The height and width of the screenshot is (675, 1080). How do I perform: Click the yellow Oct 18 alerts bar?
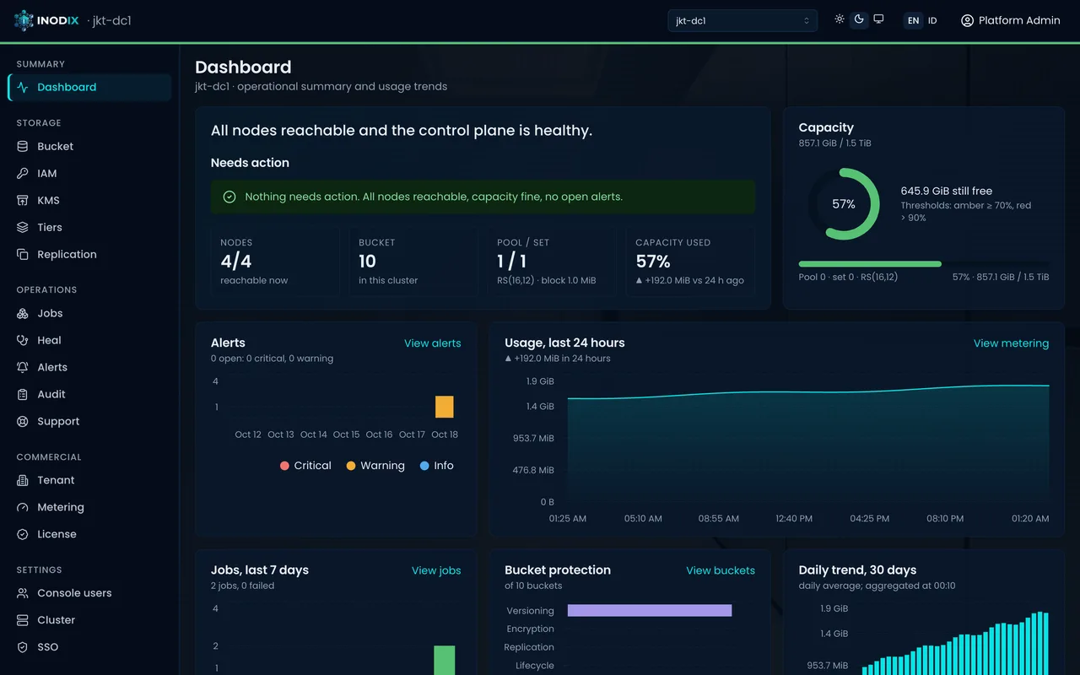click(445, 407)
